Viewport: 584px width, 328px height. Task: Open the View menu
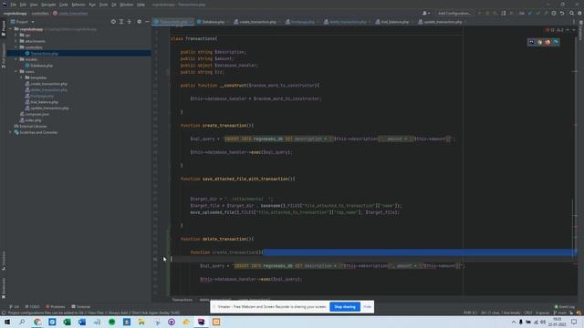click(34, 5)
